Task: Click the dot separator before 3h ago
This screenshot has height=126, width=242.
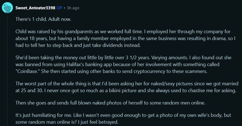Action: point(64,8)
